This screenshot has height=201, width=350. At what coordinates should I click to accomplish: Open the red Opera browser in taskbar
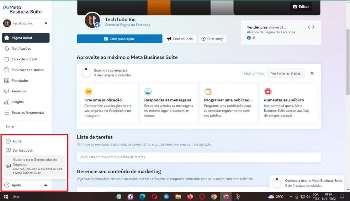[x=154, y=196]
